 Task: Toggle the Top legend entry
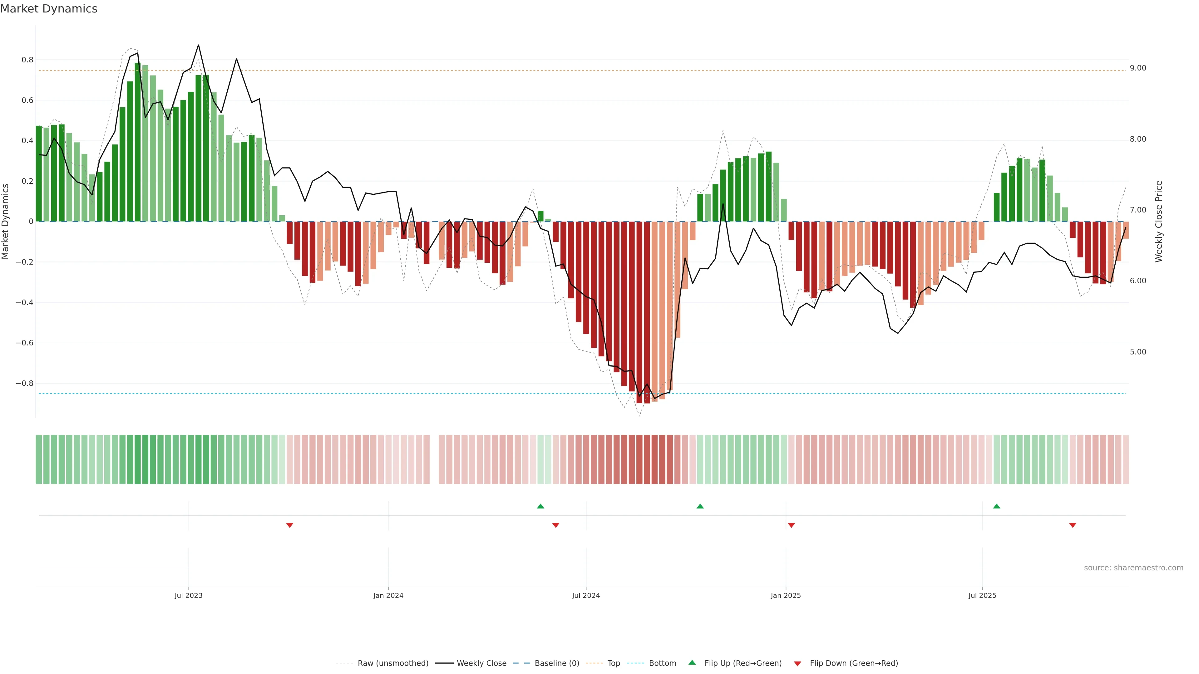coord(614,663)
